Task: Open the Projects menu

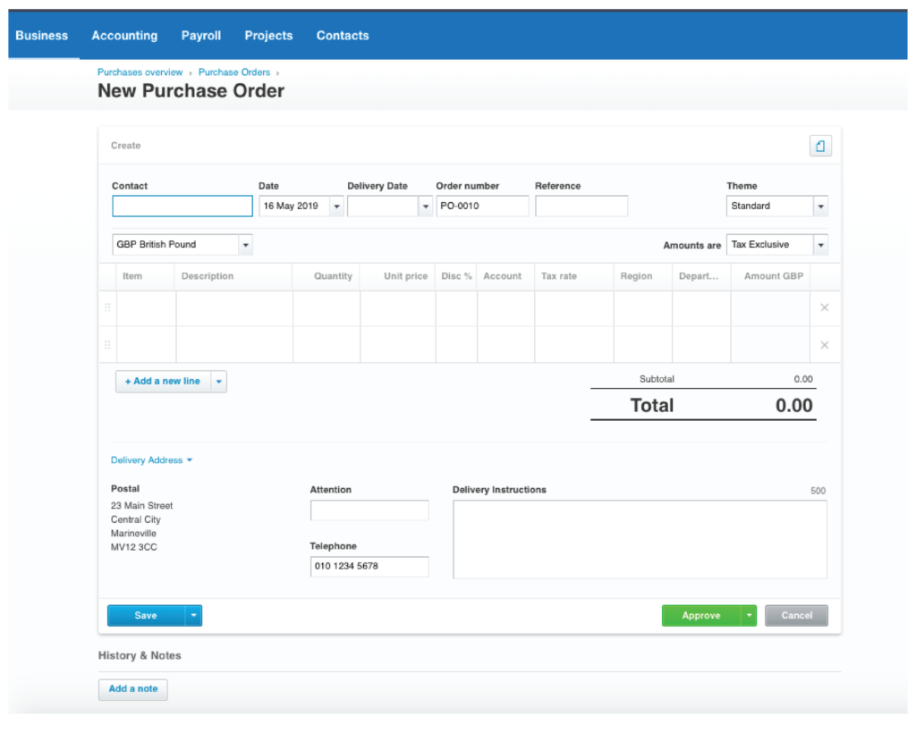Action: tap(268, 36)
